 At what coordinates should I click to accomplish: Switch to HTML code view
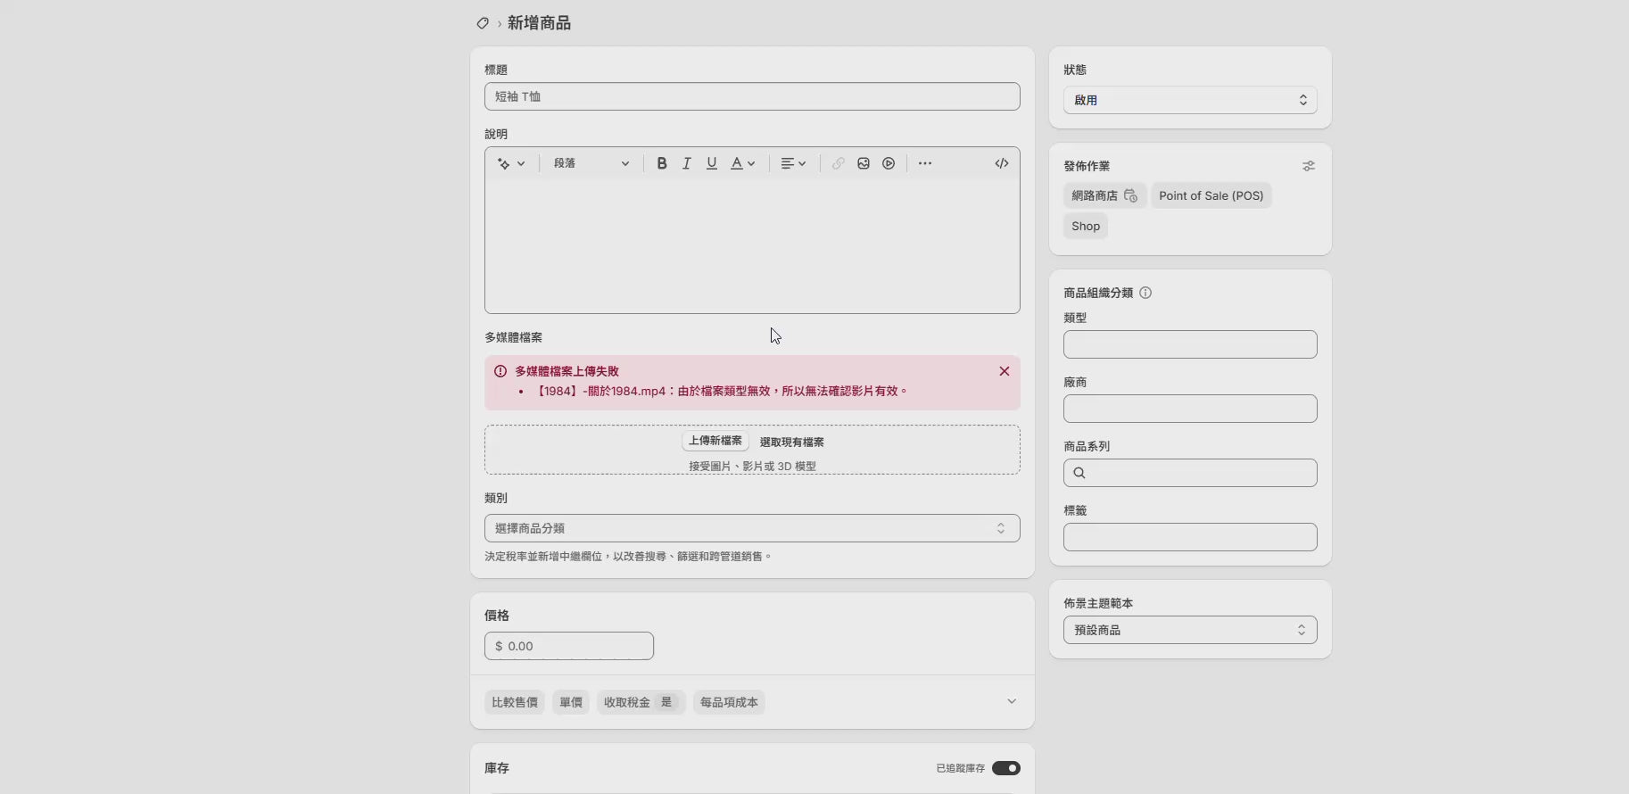click(x=1001, y=163)
